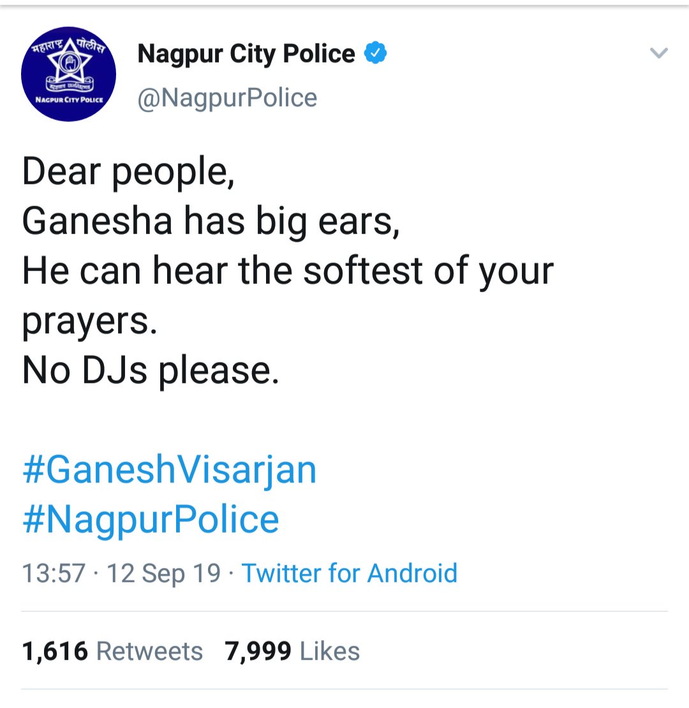Open the Twitter for Android source link
689x708 pixels.
pos(350,573)
